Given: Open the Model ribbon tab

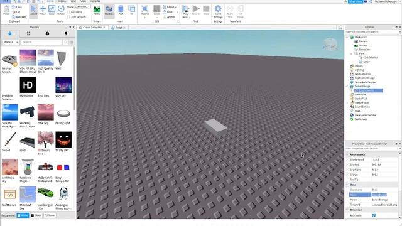Looking at the screenshot, I should tap(62, 1).
